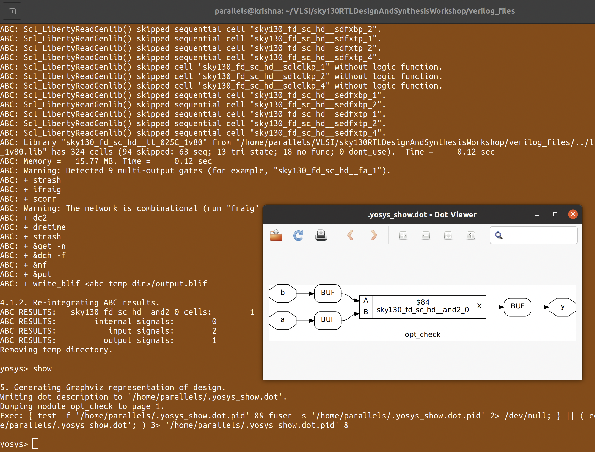Click the BUF node connected to b
The height and width of the screenshot is (452, 595).
[x=327, y=293]
